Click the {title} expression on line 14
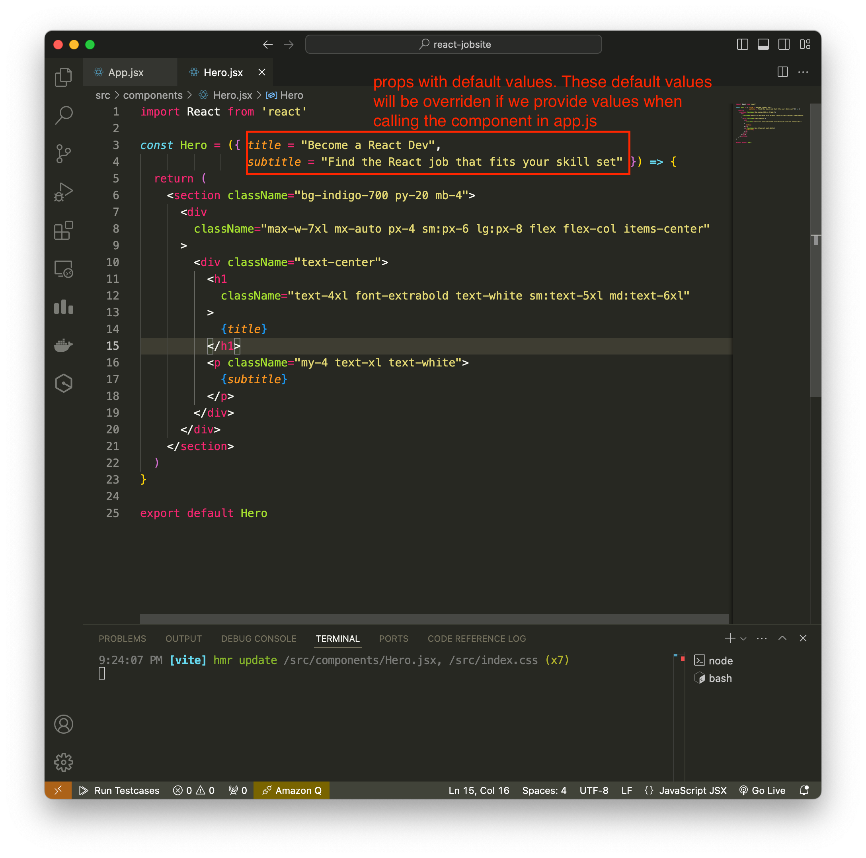Image resolution: width=866 pixels, height=858 pixels. [x=244, y=329]
